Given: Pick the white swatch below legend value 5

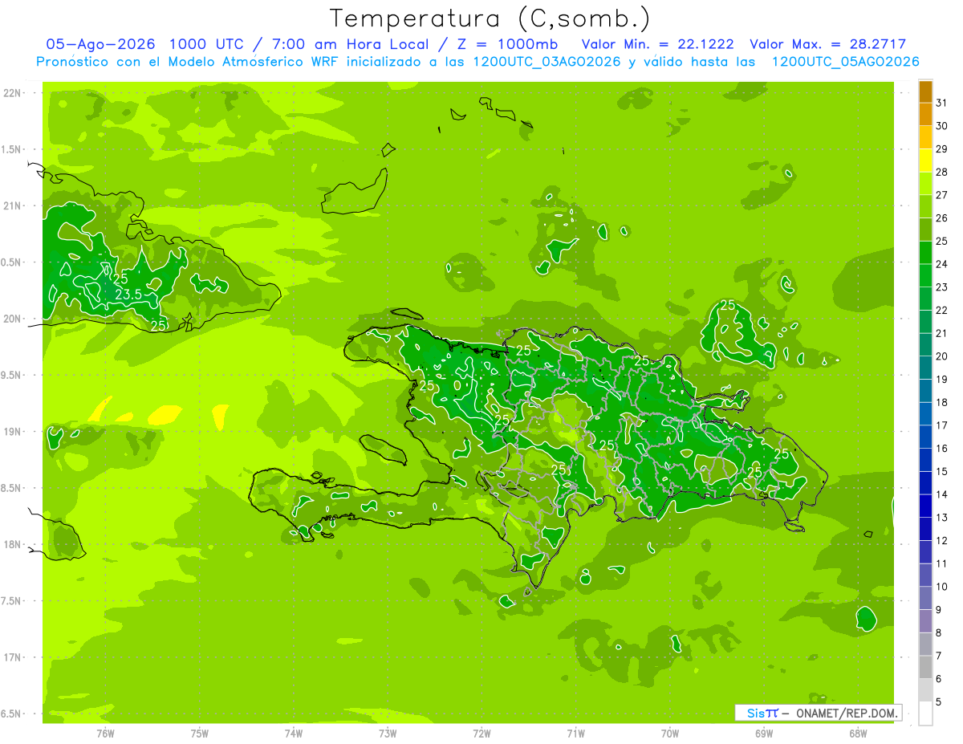Looking at the screenshot, I should 925,713.
